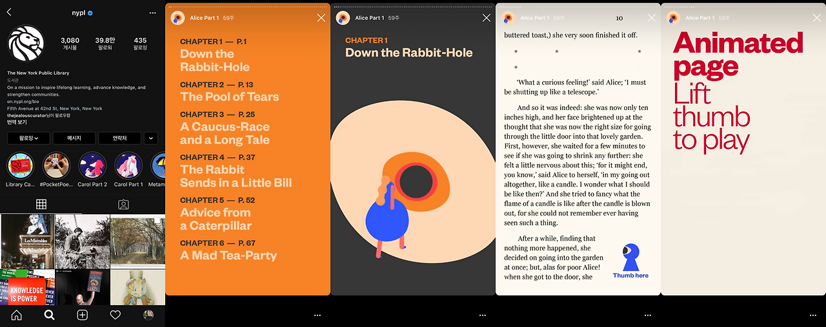
Task: Open the 39.8만 followers list
Action: 105,44
